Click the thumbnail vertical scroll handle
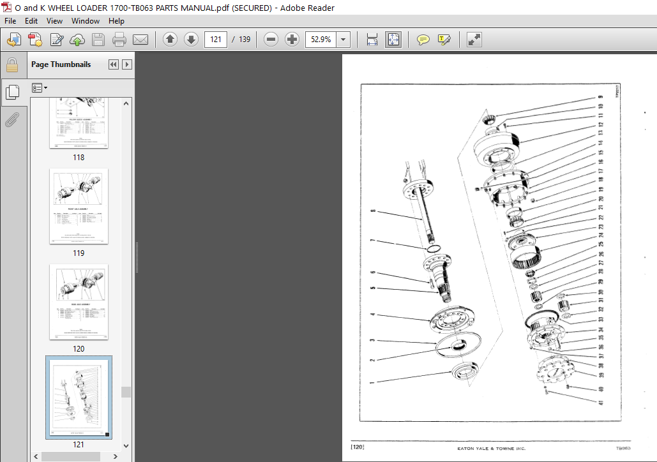657x462 pixels. pyautogui.click(x=126, y=392)
